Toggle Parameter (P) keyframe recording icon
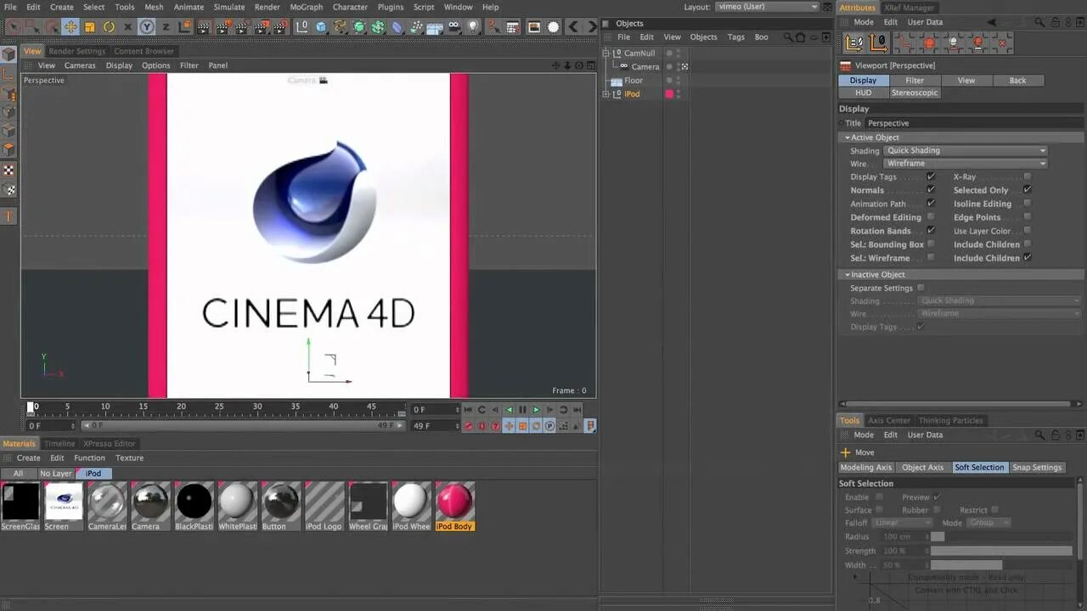This screenshot has width=1087, height=611. point(549,426)
